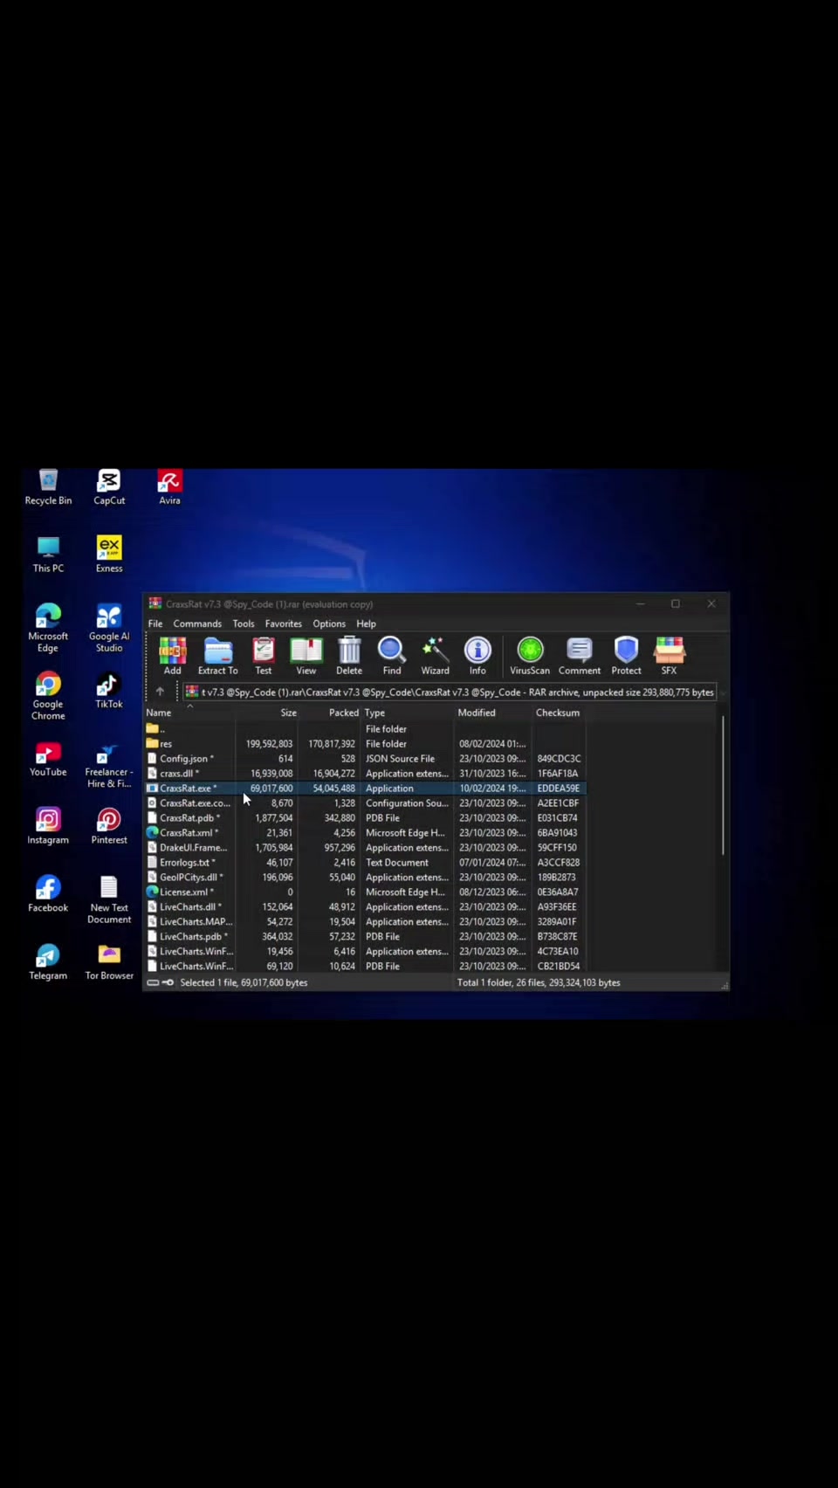Open the Wizard tool
838x1488 pixels.
[435, 656]
